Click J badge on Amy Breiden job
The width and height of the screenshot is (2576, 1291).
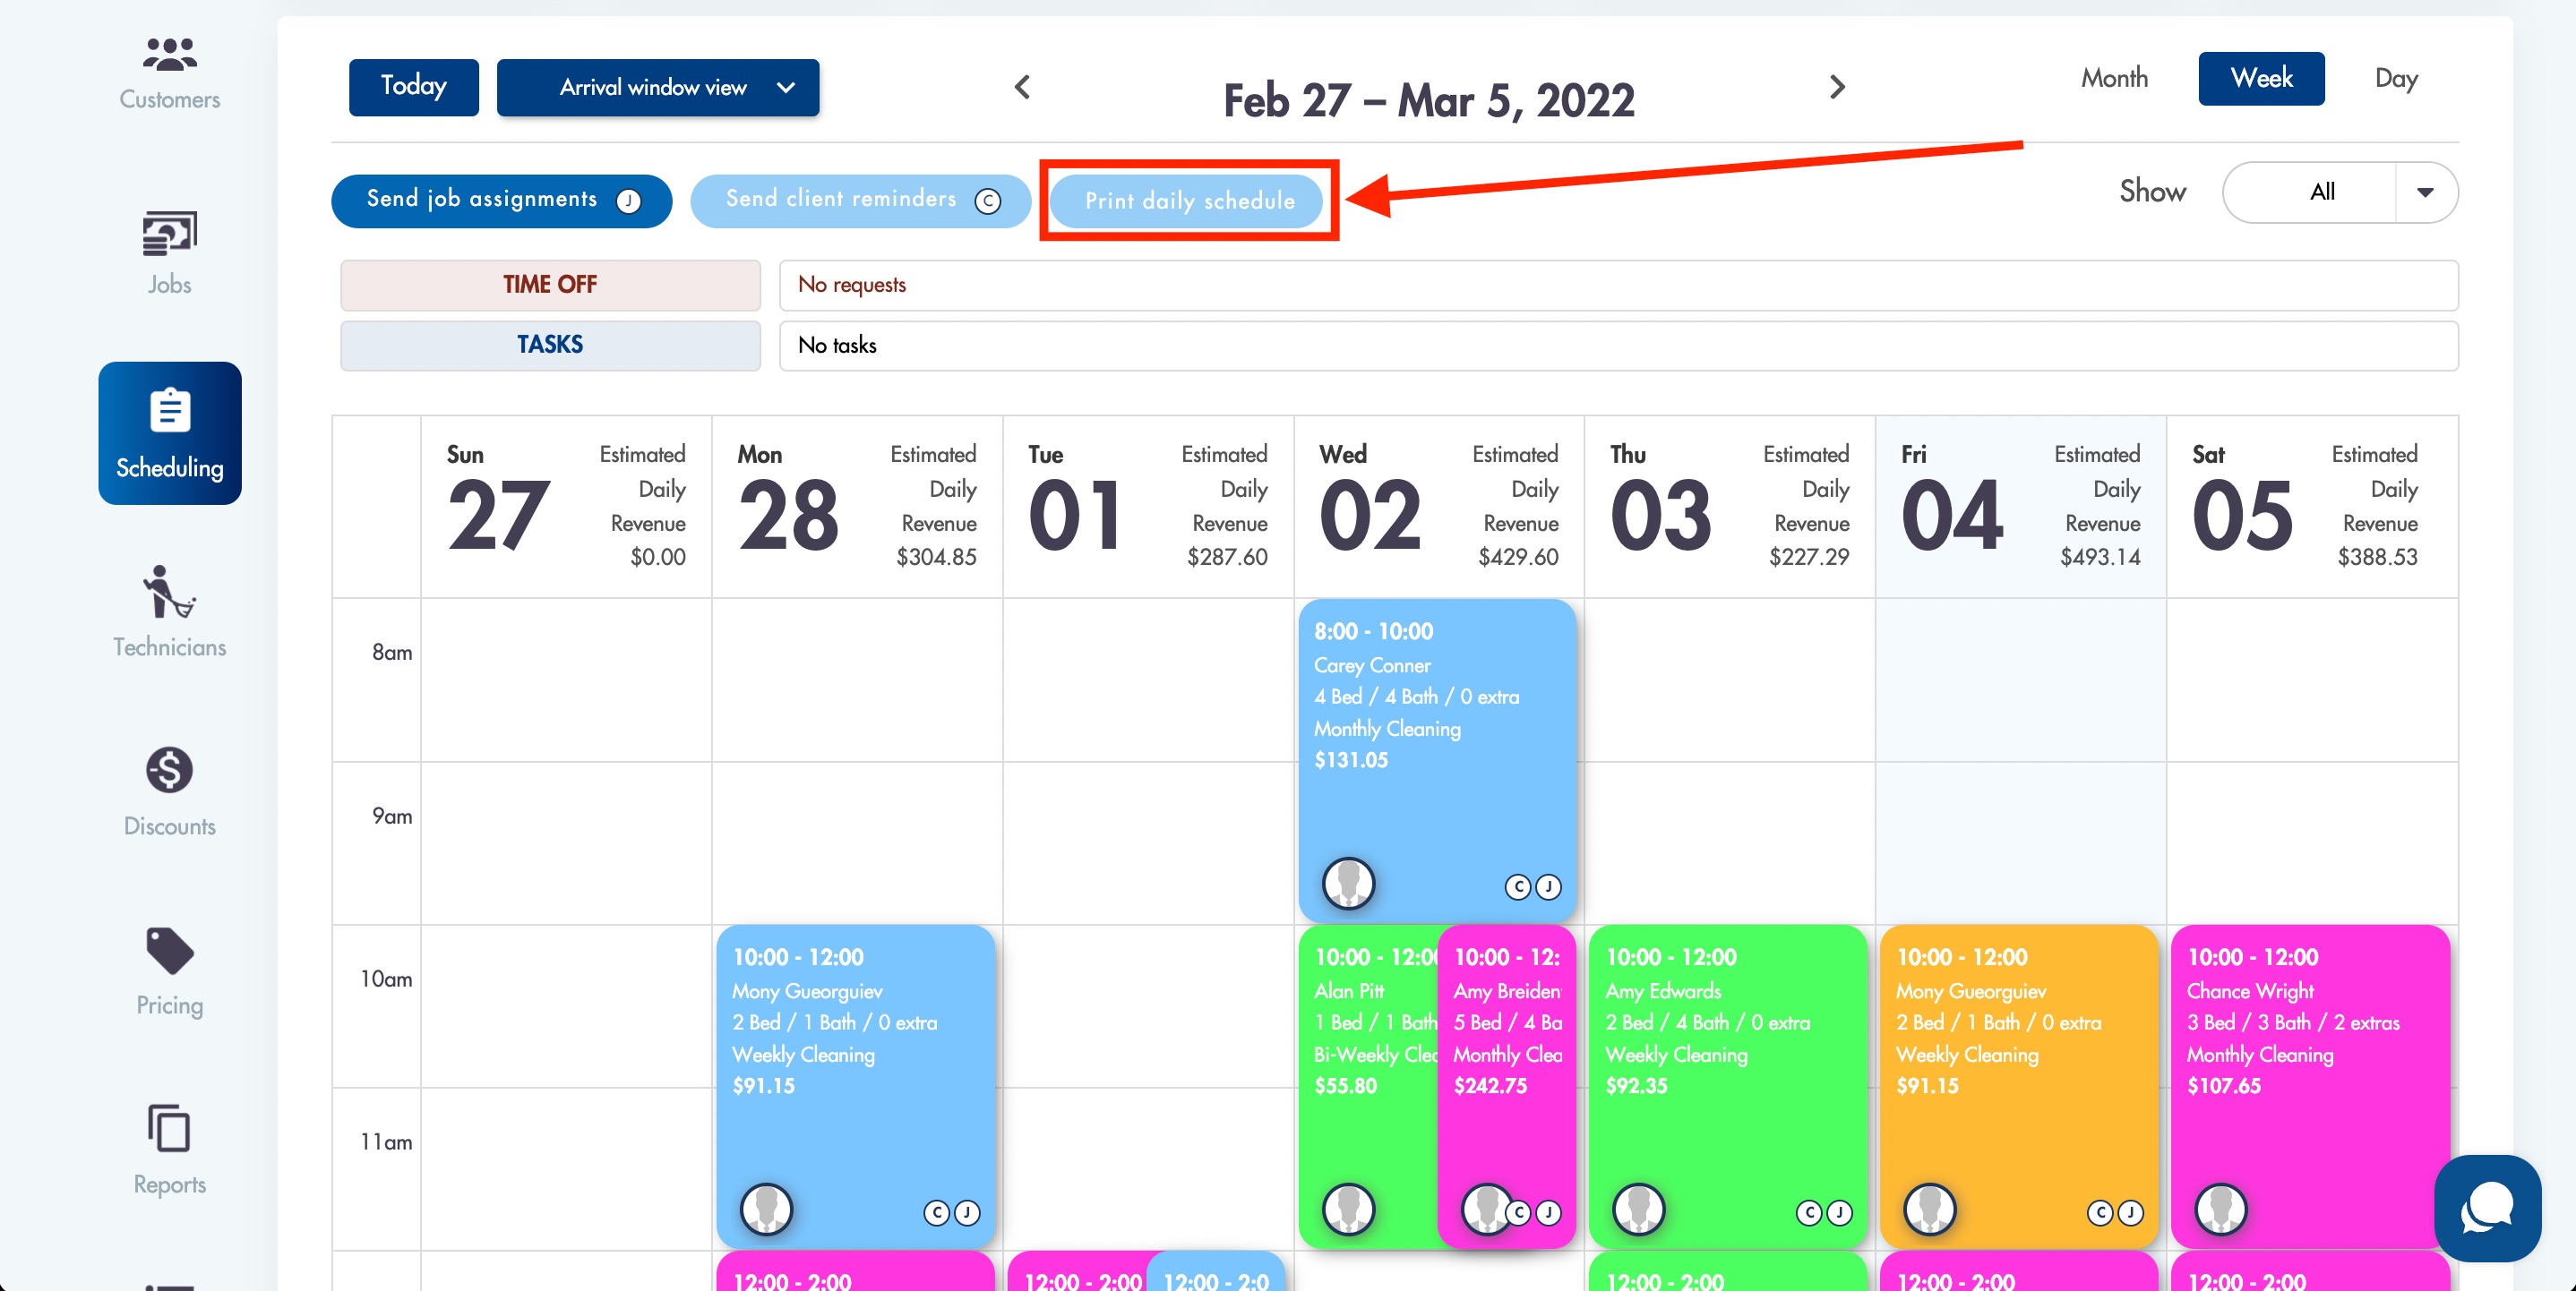pos(1548,1213)
